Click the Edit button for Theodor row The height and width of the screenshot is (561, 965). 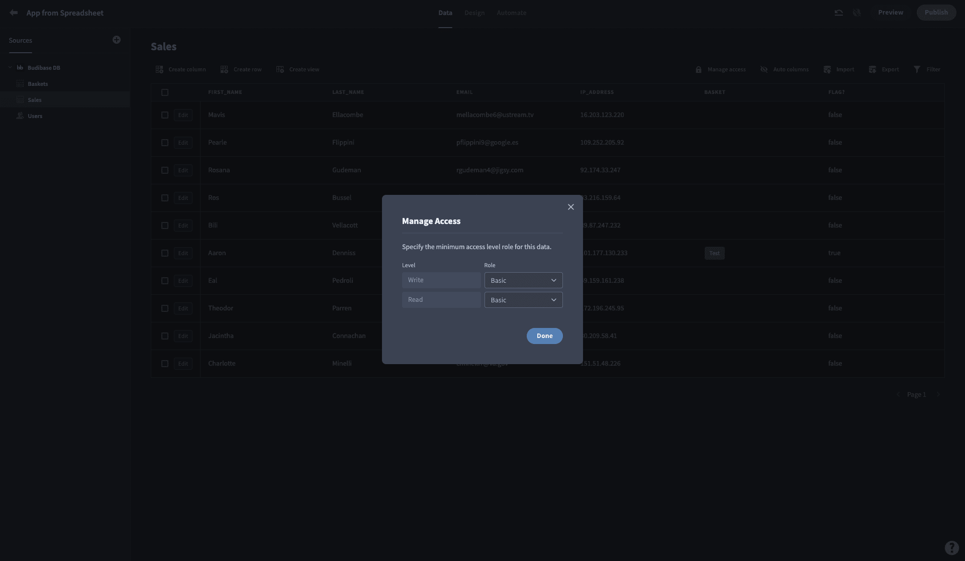coord(183,308)
